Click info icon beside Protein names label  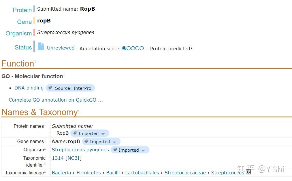(x=45, y=125)
